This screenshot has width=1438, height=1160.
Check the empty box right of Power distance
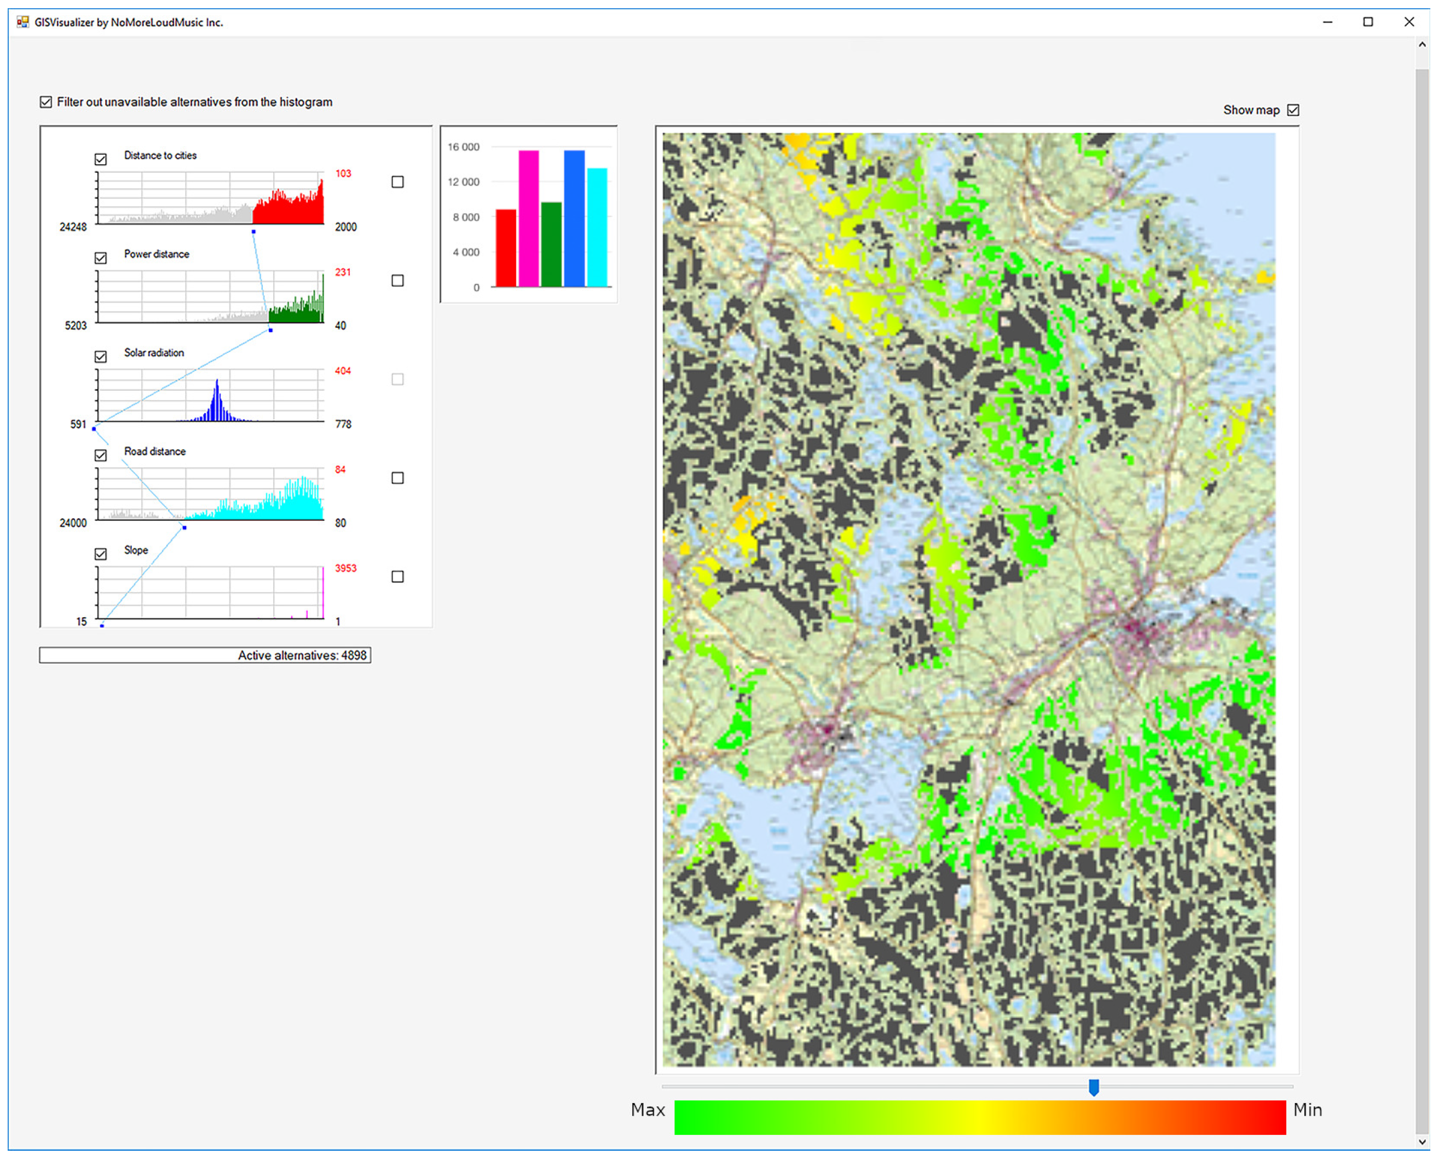398,281
